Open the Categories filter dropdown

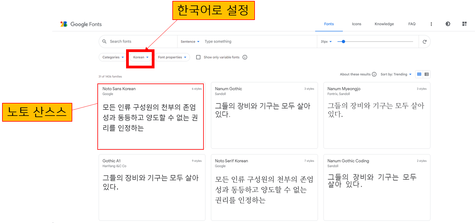pyautogui.click(x=113, y=57)
